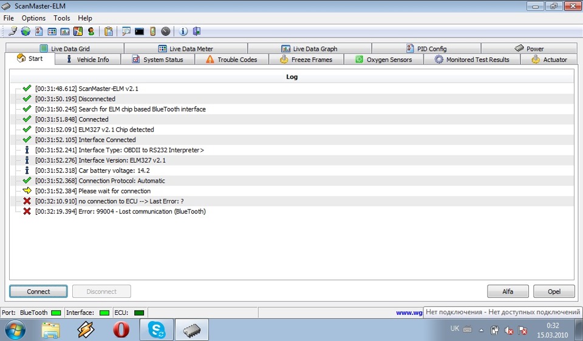Screen dimensions: 583x341
Task: Select row 'Interface Version: ELM327 v2.1'
Action: (x=292, y=160)
